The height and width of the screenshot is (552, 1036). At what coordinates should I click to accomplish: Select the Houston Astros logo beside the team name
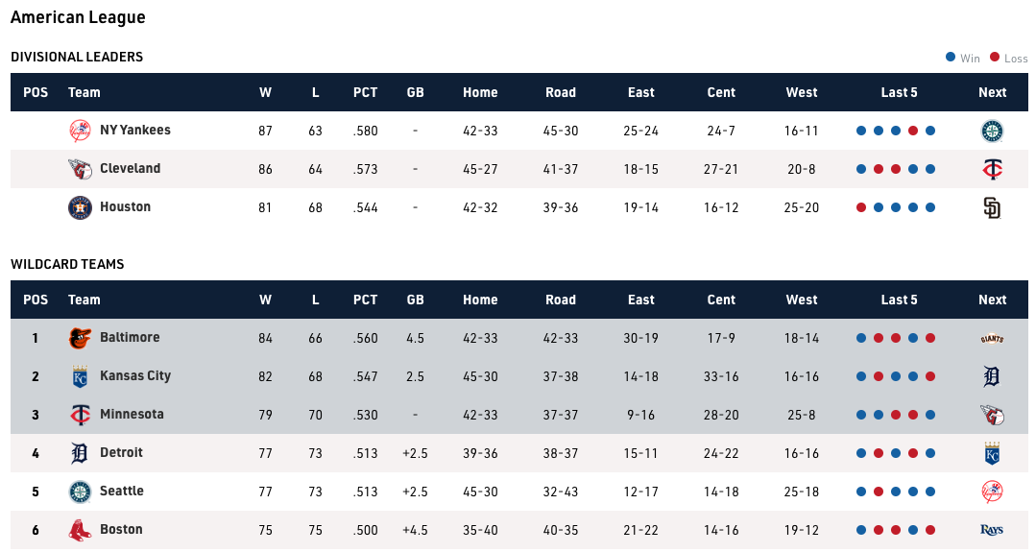(x=81, y=207)
